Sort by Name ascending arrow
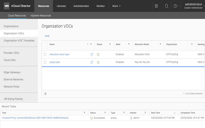Viewport: 205px width, 128px height. [x=88, y=44]
